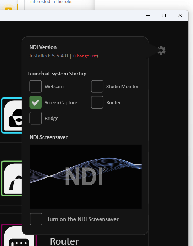
Task: Click the Router label at bottom
Action: tap(64, 241)
